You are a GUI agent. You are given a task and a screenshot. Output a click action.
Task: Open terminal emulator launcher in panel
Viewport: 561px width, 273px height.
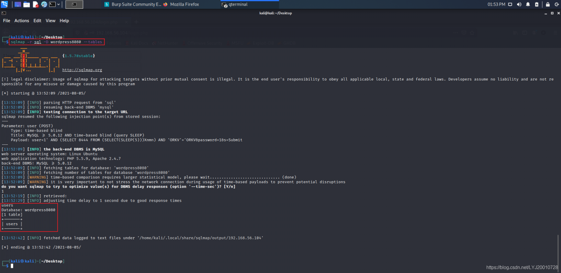coord(52,4)
